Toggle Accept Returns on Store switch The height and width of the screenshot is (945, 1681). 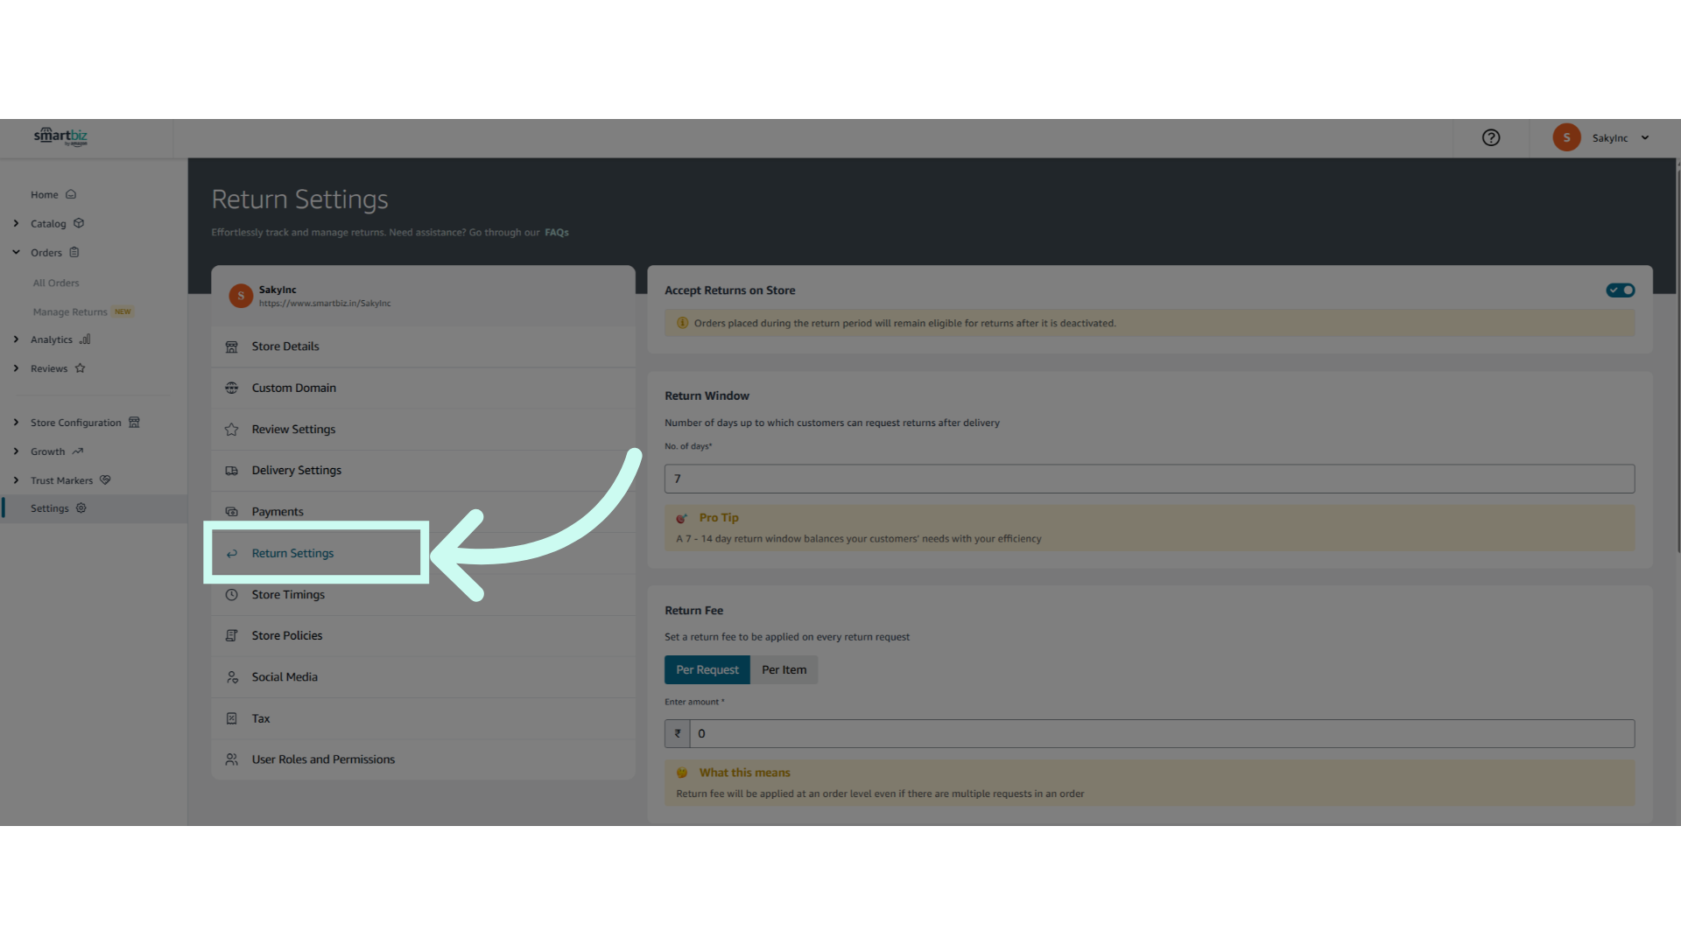(1620, 290)
